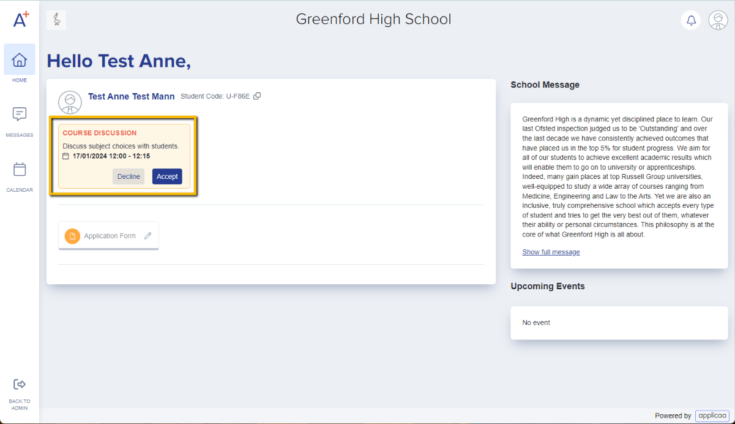Screen dimensions: 735x424
Task: Click the A+ logo in sidebar
Action: coord(21,19)
